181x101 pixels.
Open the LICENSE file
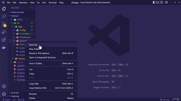click(x=20, y=76)
